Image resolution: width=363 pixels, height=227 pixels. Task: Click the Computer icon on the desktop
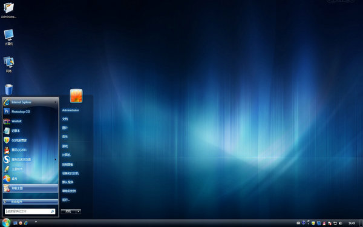coord(9,37)
